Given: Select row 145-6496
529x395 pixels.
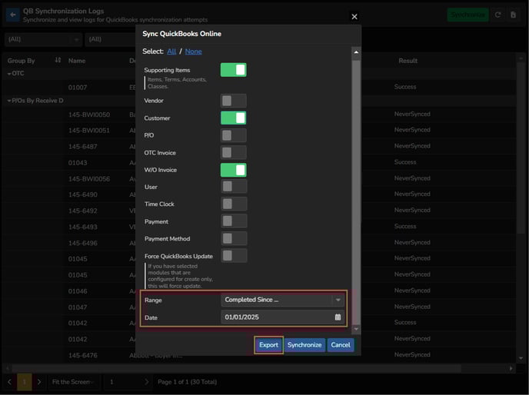Looking at the screenshot, I should point(83,243).
